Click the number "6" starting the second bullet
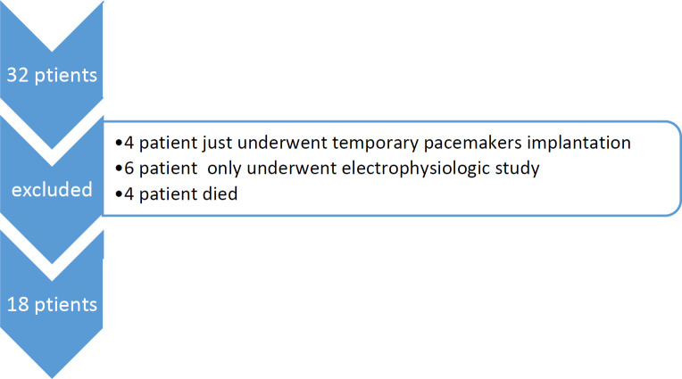682x379 pixels. tap(129, 168)
